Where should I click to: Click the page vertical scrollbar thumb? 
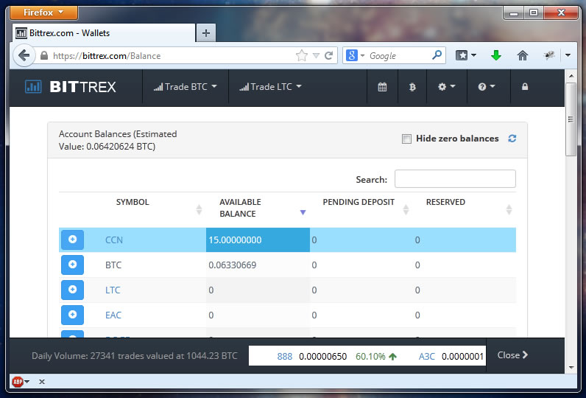[571, 119]
